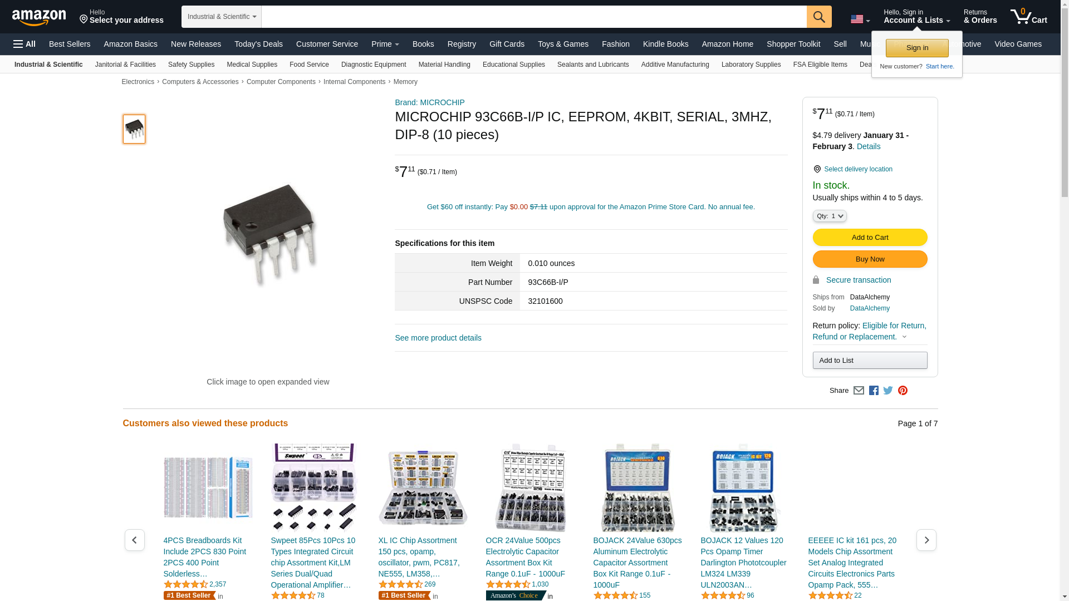Image resolution: width=1069 pixels, height=601 pixels.
Task: Go to next carousel page arrow
Action: [926, 540]
